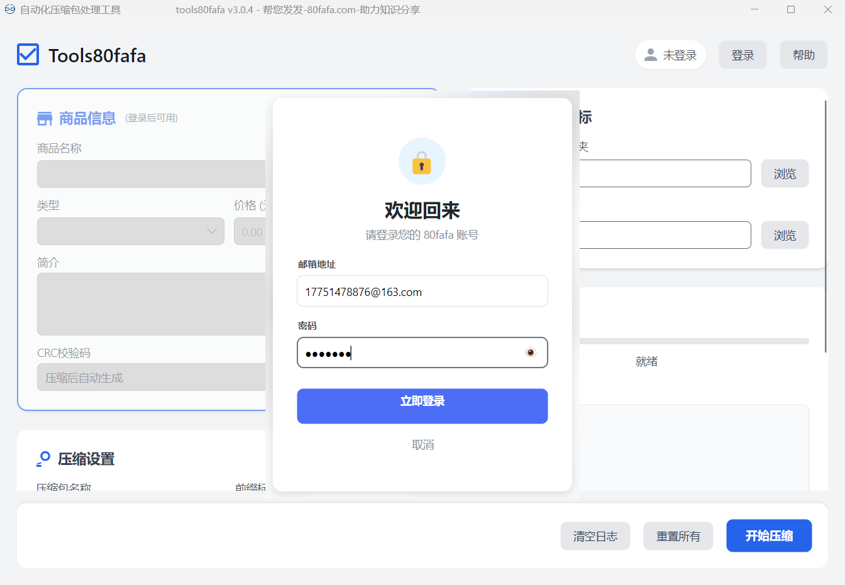The height and width of the screenshot is (585, 845).
Task: Click the Tools80fafa checkmark logo icon
Action: pyautogui.click(x=28, y=55)
